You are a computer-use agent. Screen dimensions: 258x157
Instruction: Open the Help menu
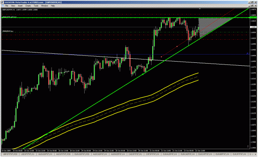point(53,6)
